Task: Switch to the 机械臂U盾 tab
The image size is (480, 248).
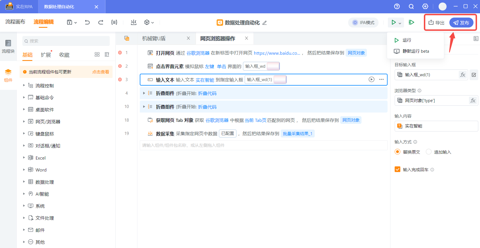Action: pos(154,39)
